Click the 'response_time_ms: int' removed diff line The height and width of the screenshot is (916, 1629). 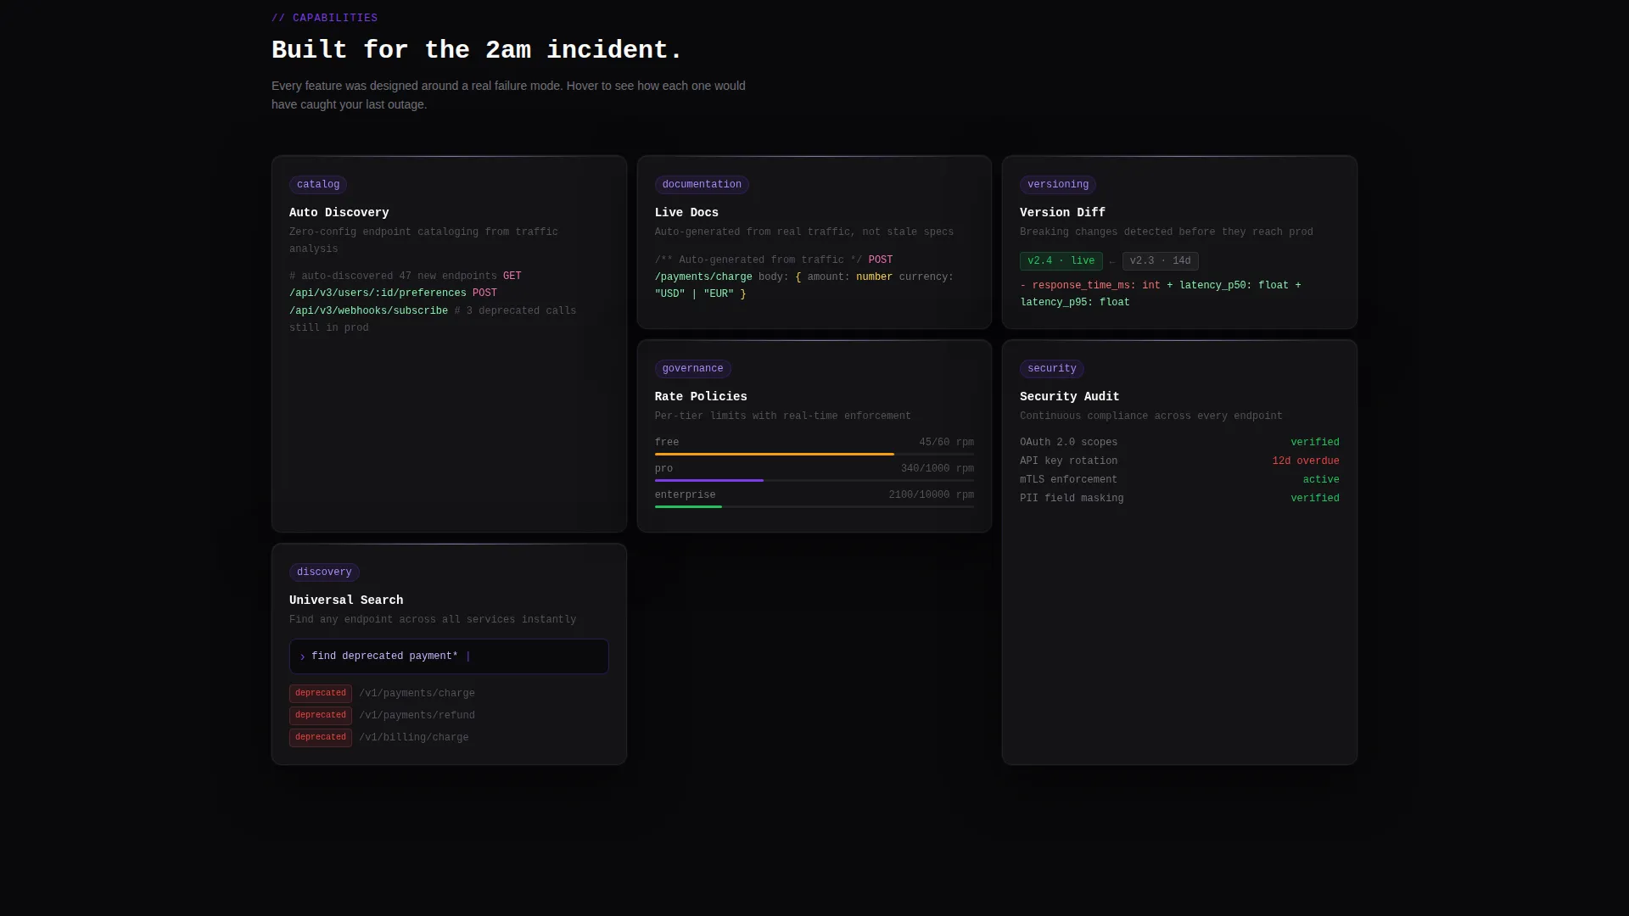[x=1089, y=286]
